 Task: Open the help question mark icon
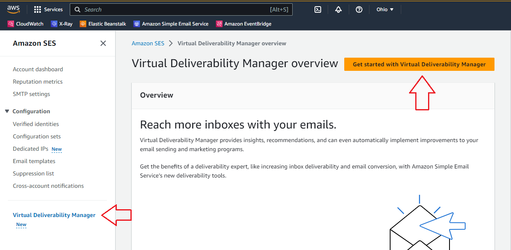pos(359,9)
